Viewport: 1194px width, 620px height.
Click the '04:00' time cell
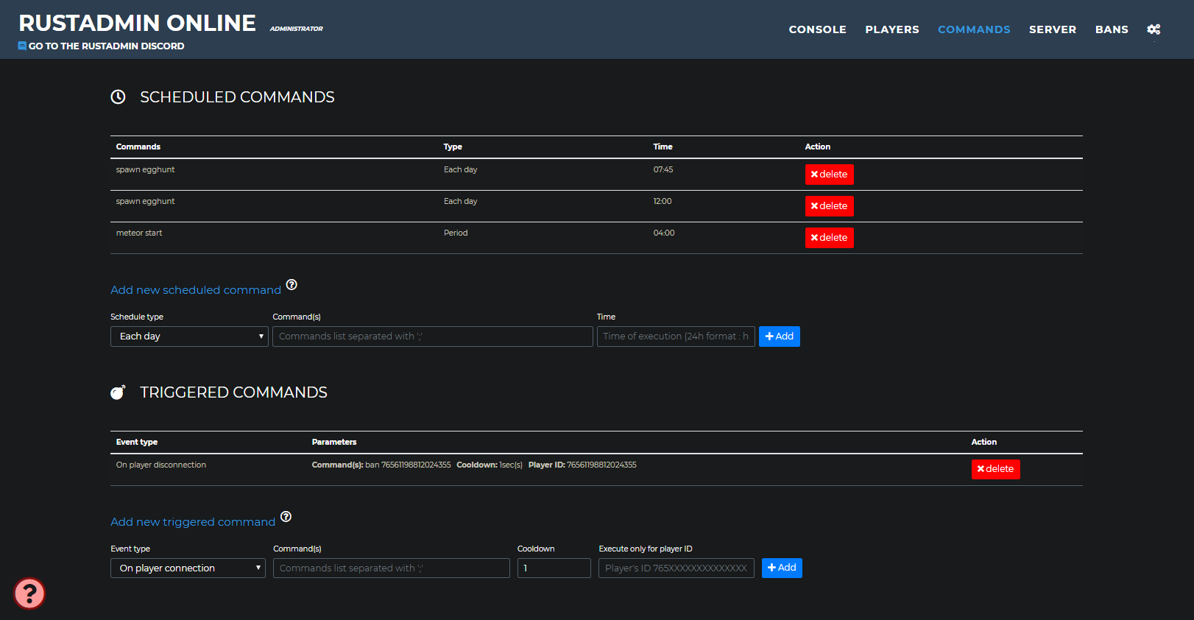pyautogui.click(x=664, y=233)
